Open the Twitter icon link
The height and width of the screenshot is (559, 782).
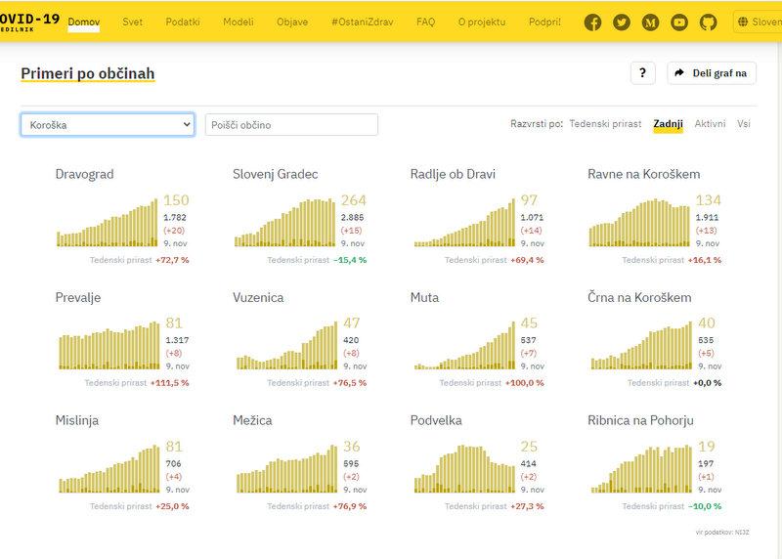622,22
